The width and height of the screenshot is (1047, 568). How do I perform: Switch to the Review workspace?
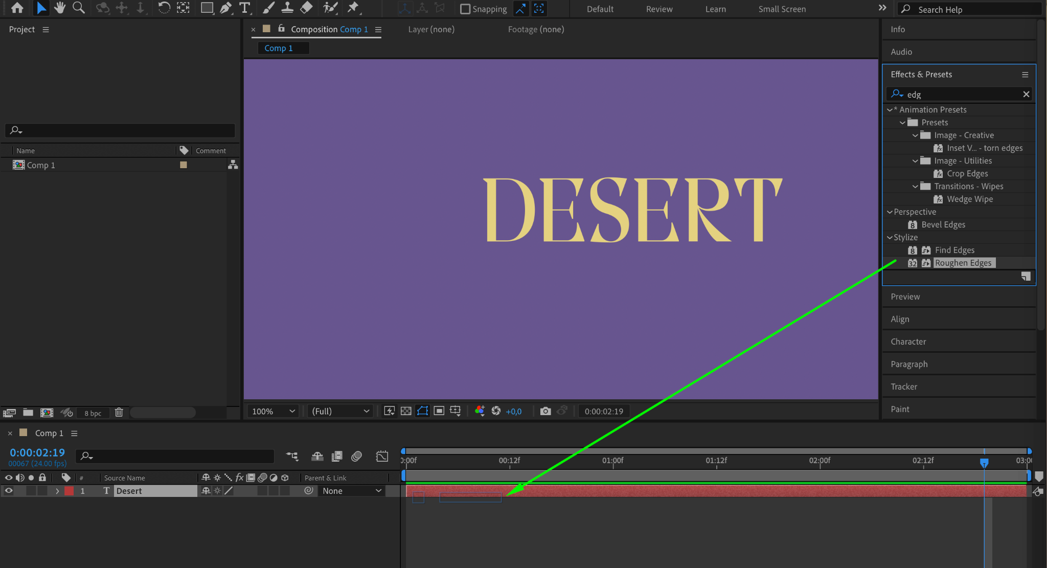click(x=659, y=9)
